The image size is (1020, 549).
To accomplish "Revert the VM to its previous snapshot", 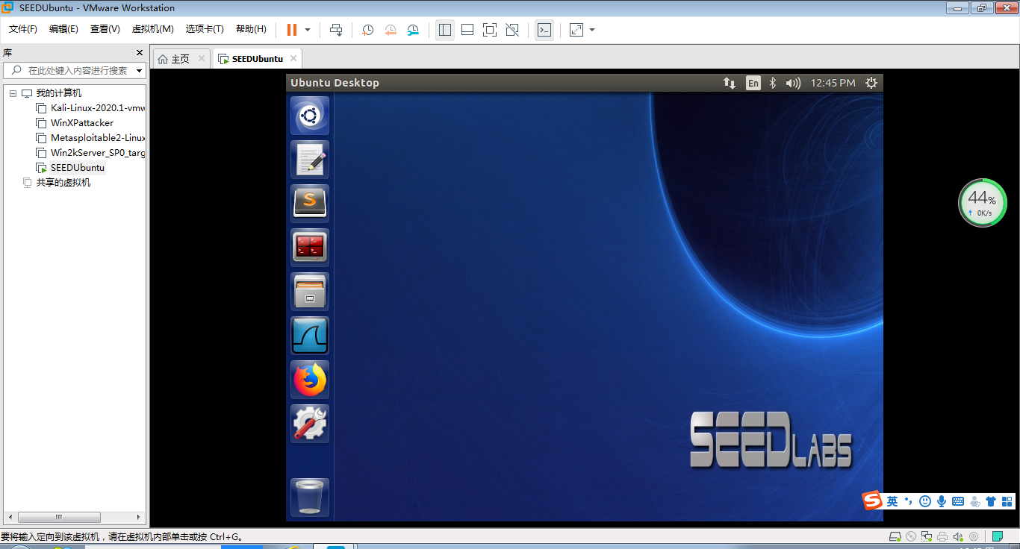I will (x=391, y=30).
